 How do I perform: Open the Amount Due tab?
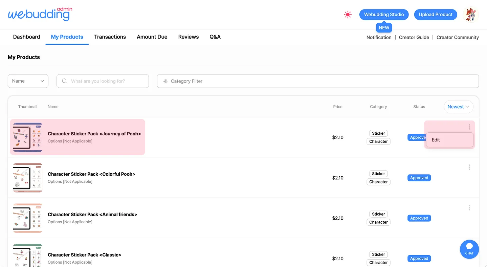tap(152, 37)
